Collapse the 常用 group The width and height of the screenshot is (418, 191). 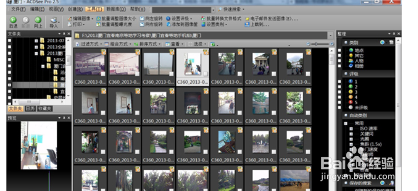coord(346,124)
